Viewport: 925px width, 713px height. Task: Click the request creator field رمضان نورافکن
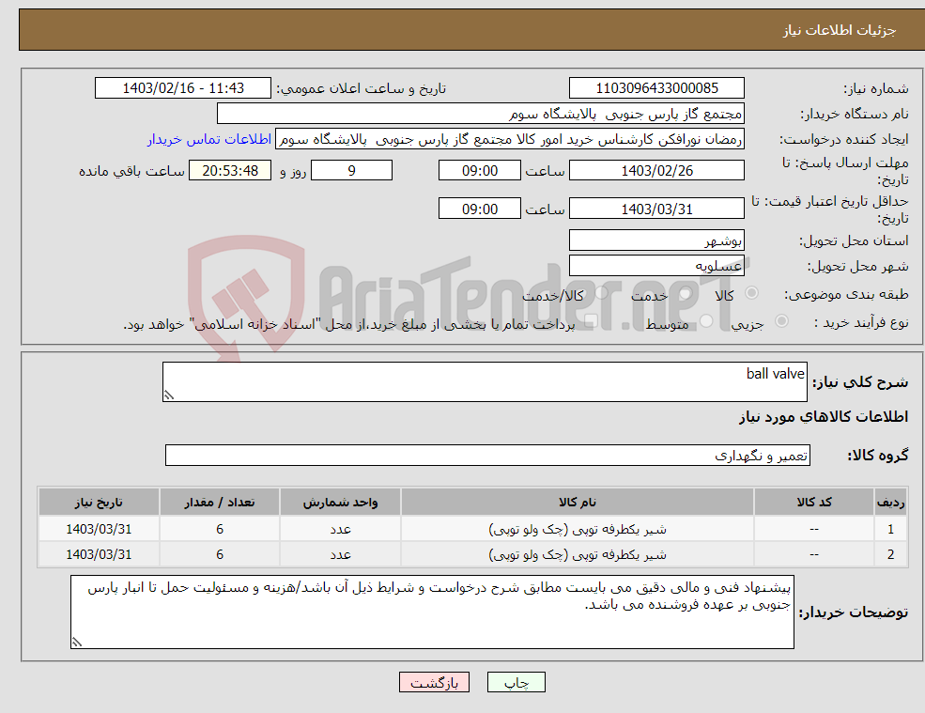click(x=510, y=139)
